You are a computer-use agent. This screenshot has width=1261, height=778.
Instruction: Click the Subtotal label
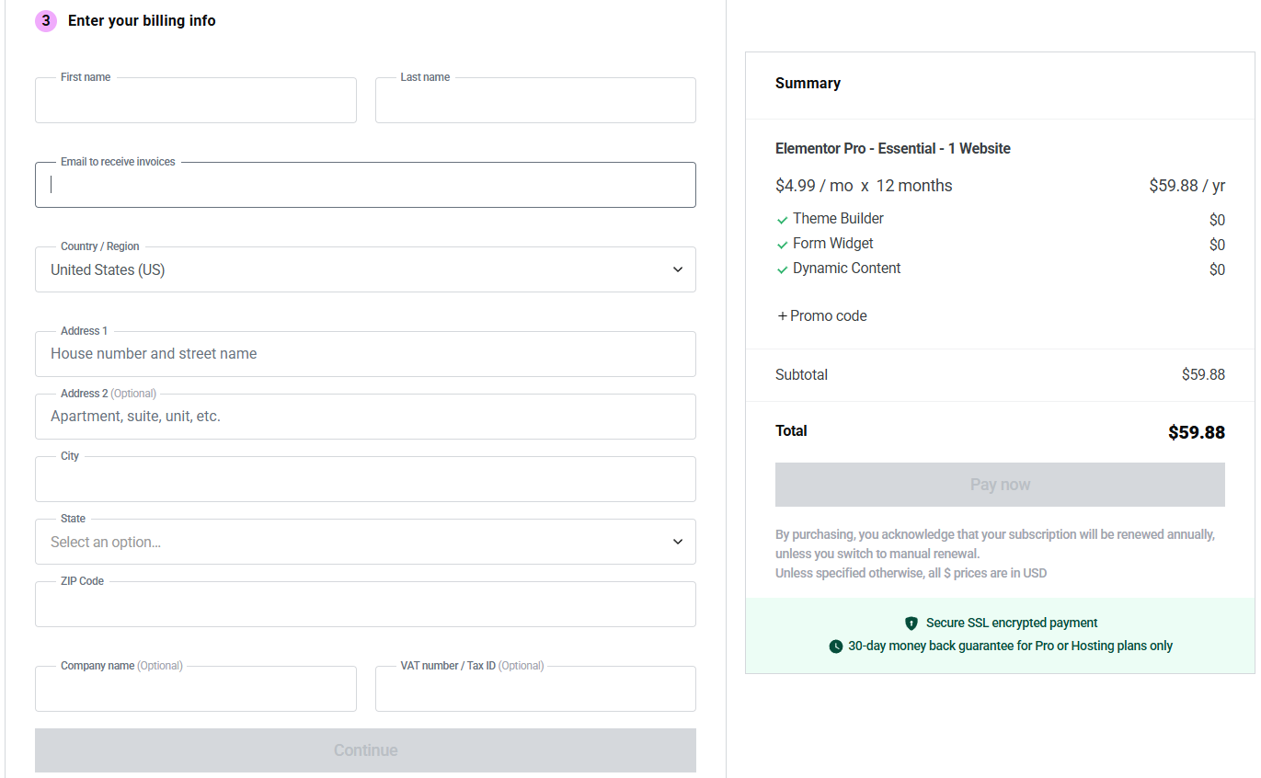tap(801, 374)
